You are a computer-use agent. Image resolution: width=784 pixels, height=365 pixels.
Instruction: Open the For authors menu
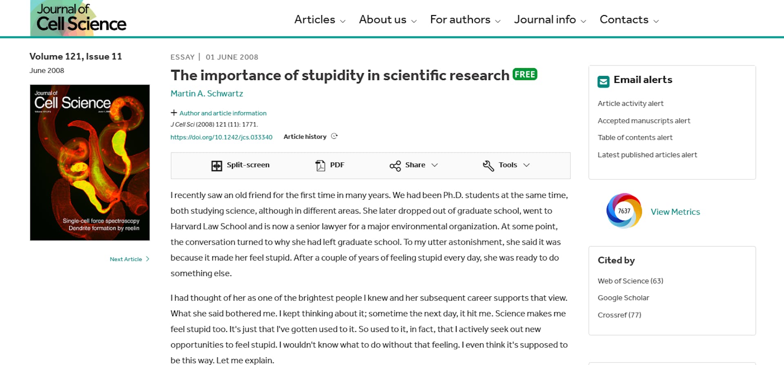pyautogui.click(x=465, y=20)
